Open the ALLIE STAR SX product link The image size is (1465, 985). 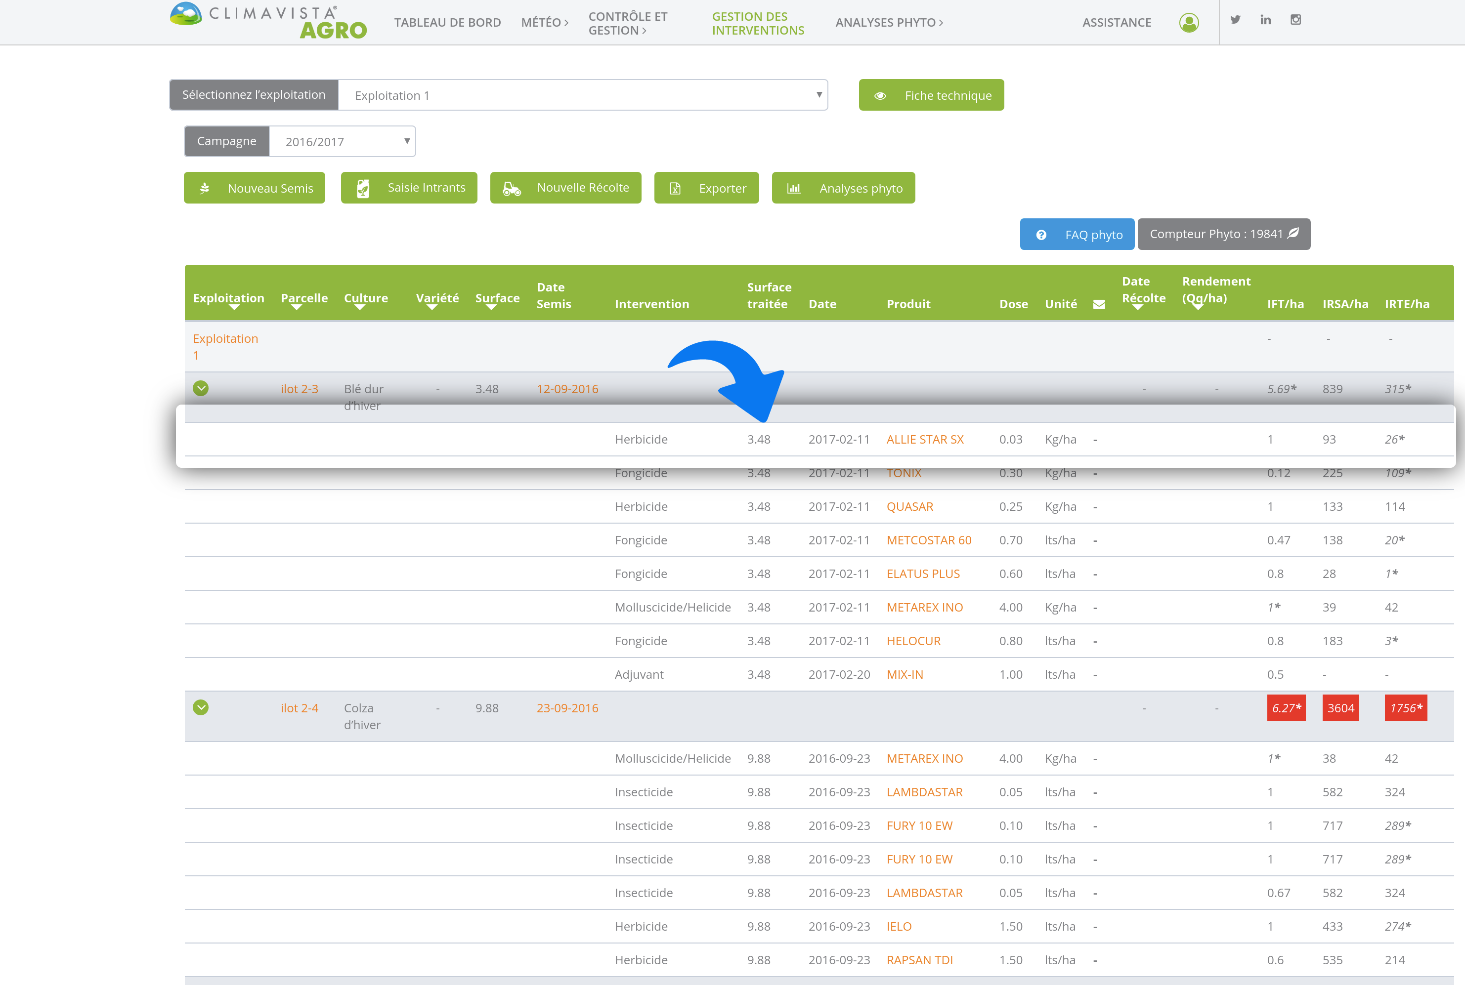click(924, 439)
